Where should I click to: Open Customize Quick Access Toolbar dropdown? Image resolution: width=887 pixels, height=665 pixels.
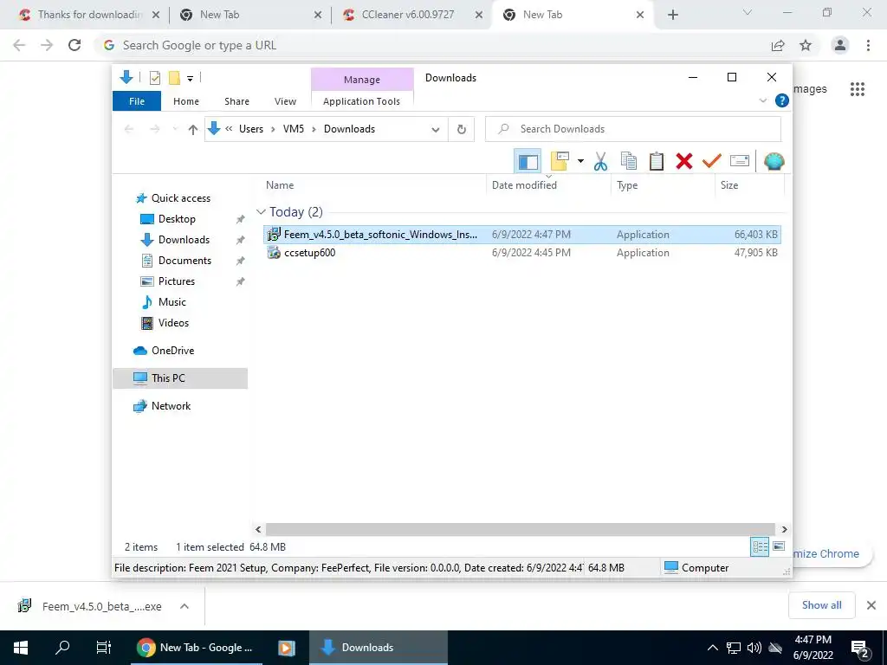click(190, 79)
